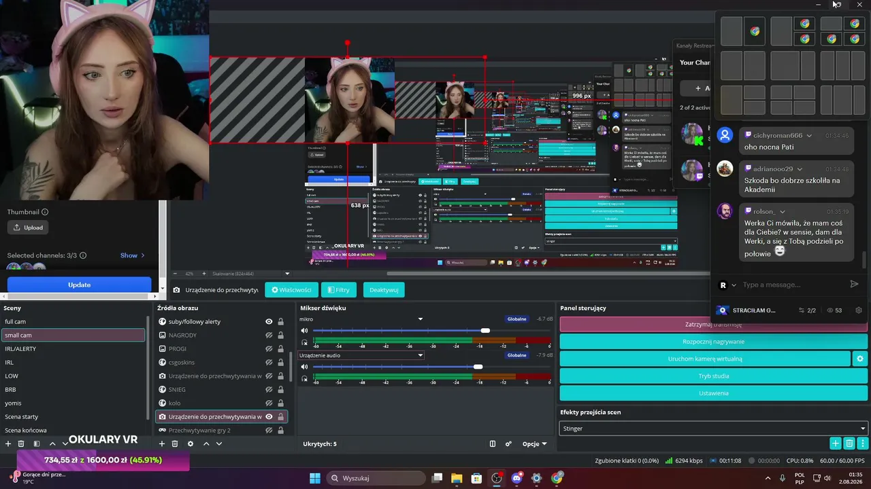Open Filtry for the selected source
The image size is (871, 489).
339,290
